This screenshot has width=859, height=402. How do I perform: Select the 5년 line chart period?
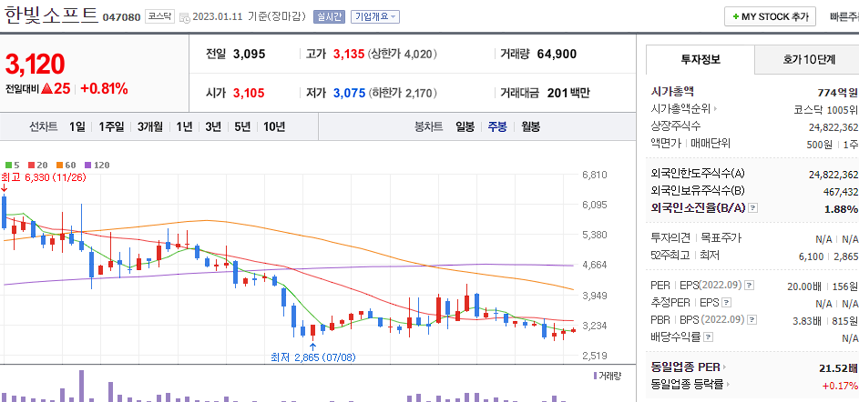coord(242,127)
